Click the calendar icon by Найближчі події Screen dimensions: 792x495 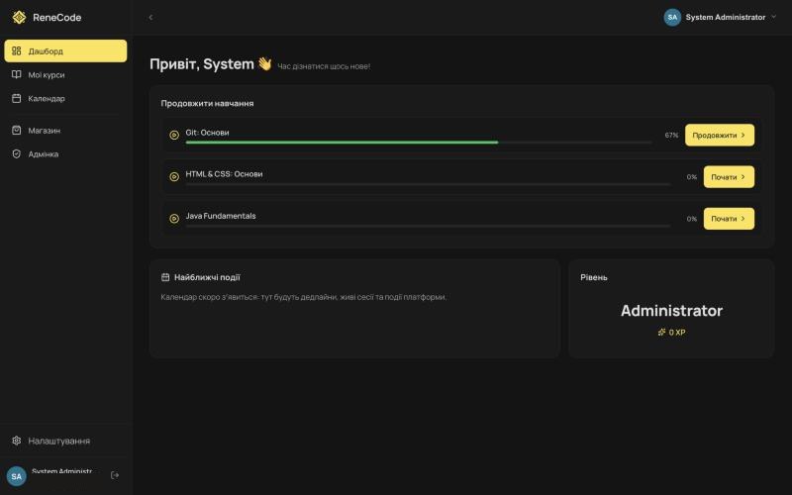[x=165, y=277]
